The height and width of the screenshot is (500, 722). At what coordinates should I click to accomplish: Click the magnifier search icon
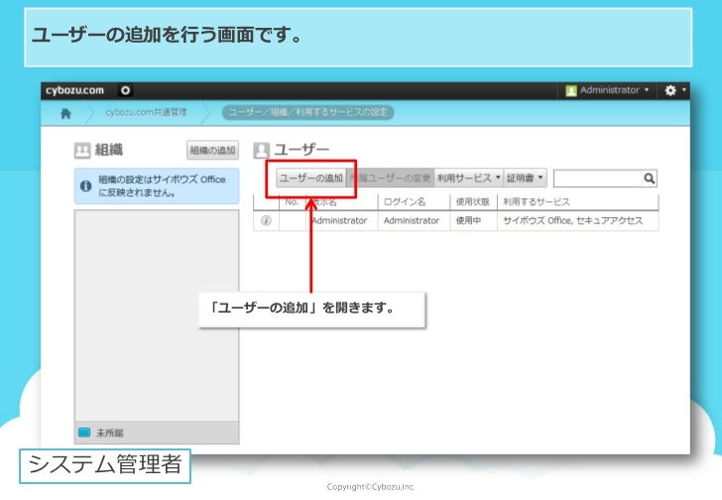pos(650,179)
